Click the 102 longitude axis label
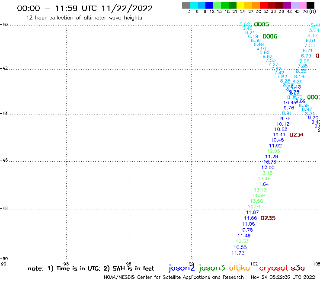The image size is (320, 281). [254, 264]
